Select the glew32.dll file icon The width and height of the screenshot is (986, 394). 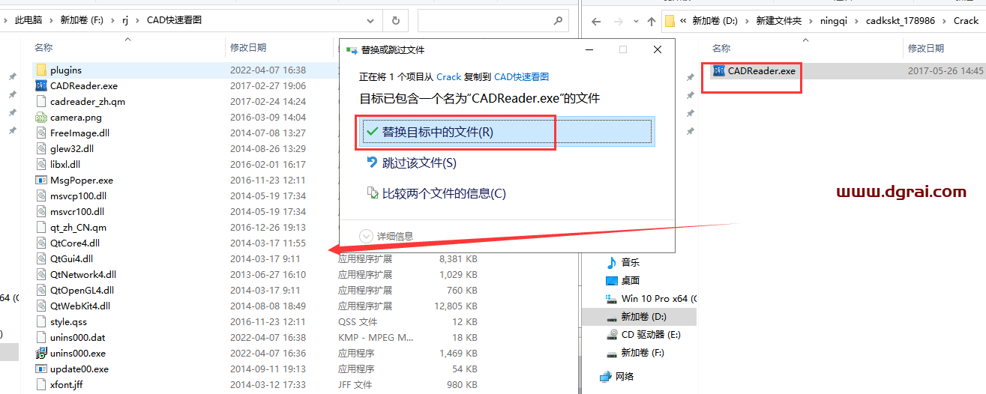click(x=41, y=148)
